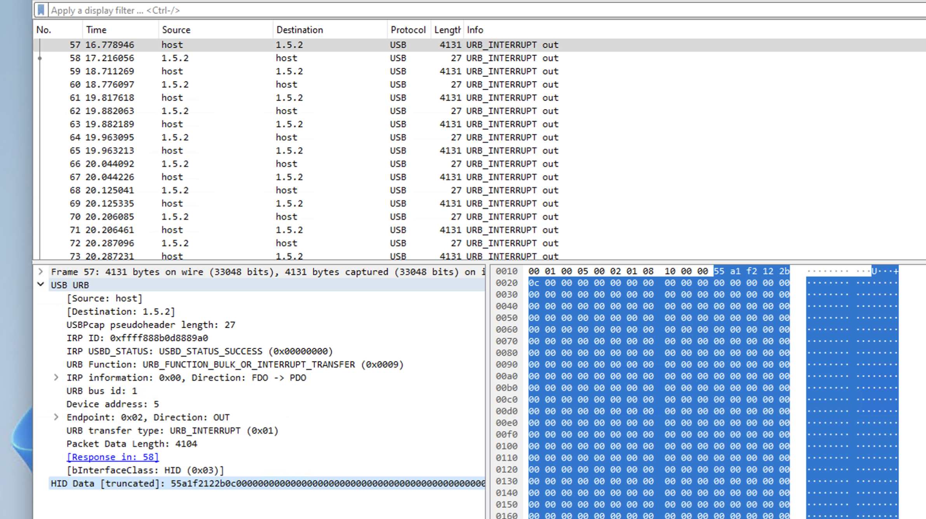Image resolution: width=926 pixels, height=519 pixels.
Task: Click the Info column header
Action: point(475,30)
